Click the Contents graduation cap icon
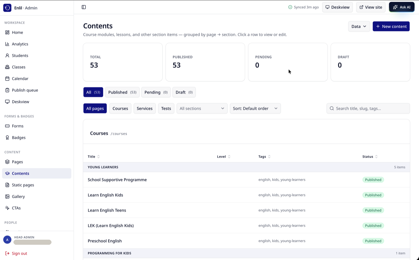 [x=7, y=173]
